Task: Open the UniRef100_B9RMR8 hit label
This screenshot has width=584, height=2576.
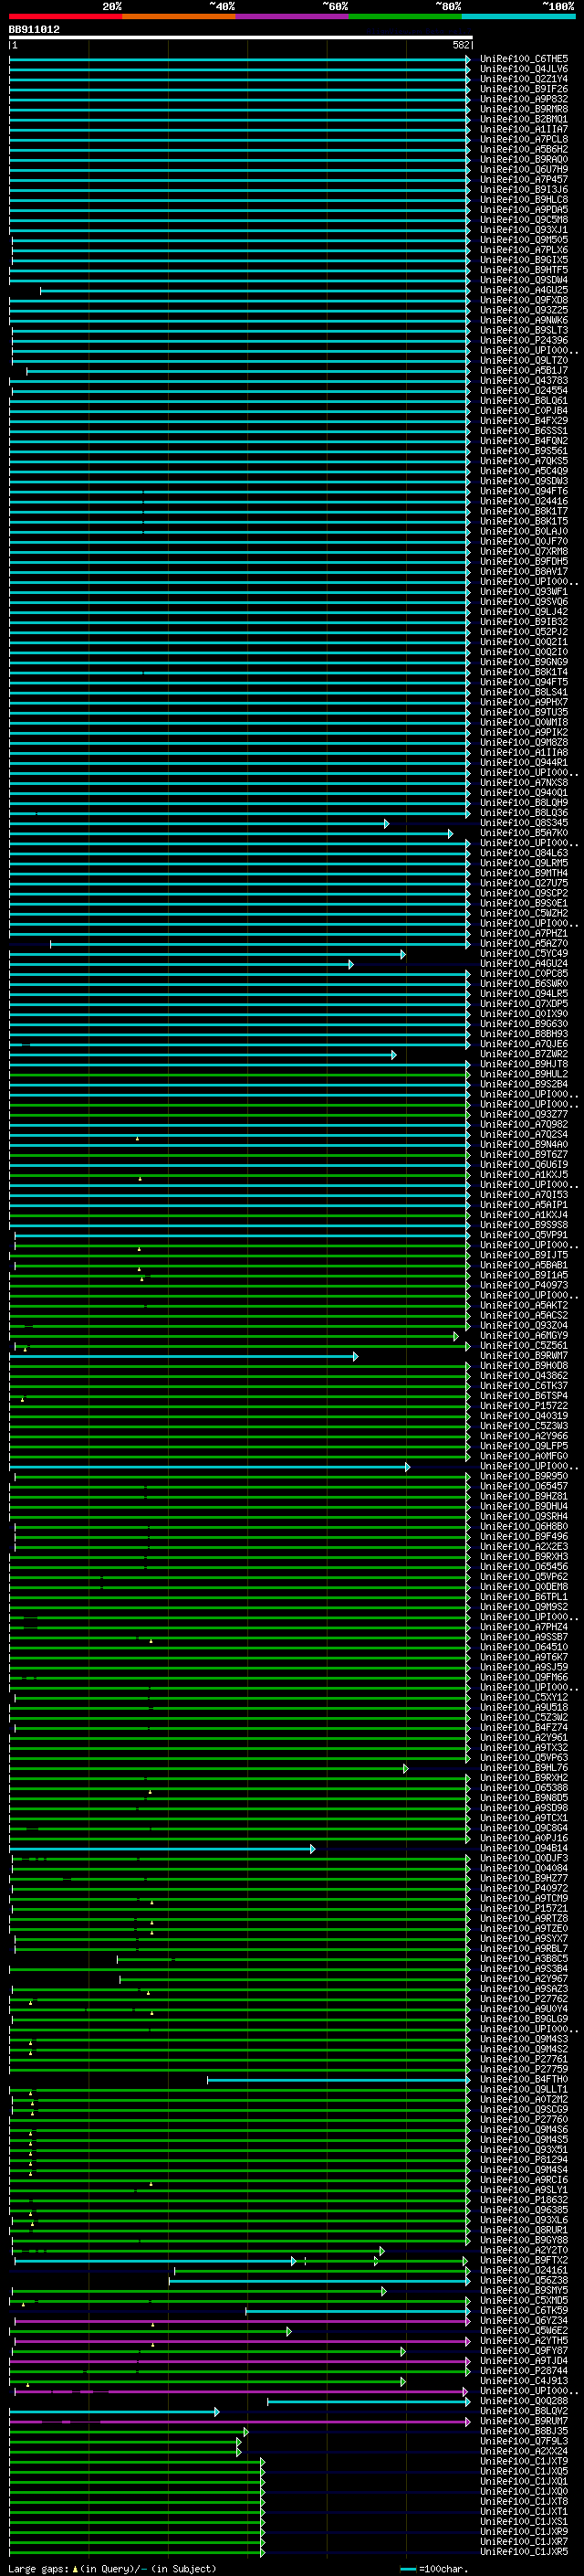Action: [523, 109]
